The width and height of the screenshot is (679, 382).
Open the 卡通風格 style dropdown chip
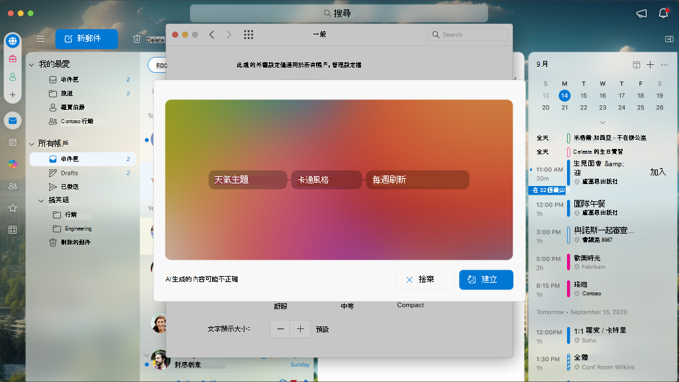(326, 179)
